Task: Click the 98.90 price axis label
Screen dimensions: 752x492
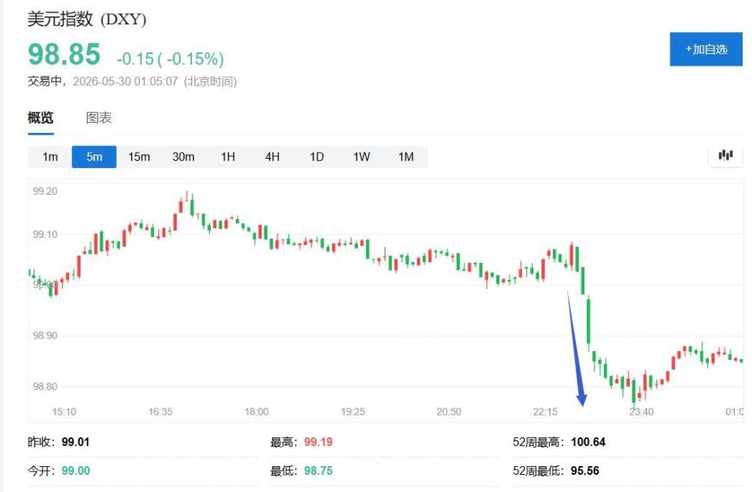Action: coord(45,336)
